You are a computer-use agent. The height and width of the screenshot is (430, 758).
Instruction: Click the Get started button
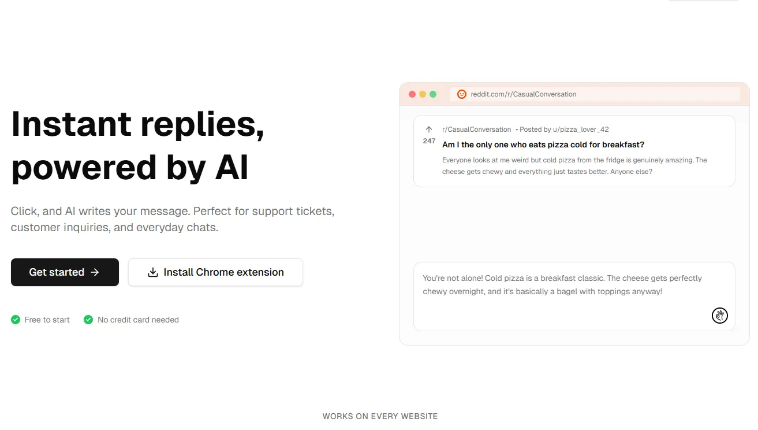[65, 272]
